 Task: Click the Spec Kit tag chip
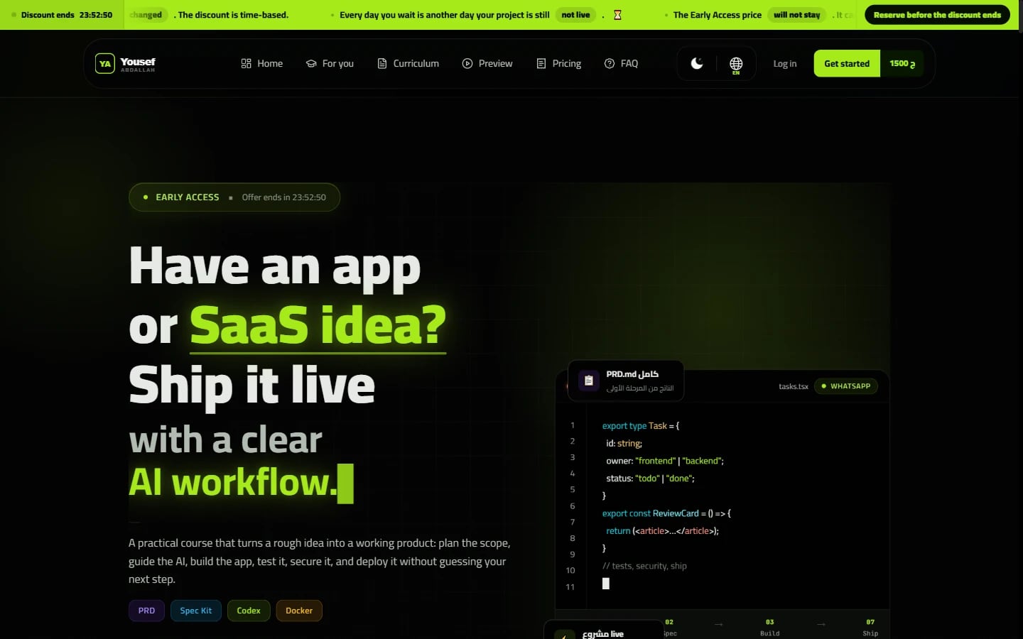196,611
